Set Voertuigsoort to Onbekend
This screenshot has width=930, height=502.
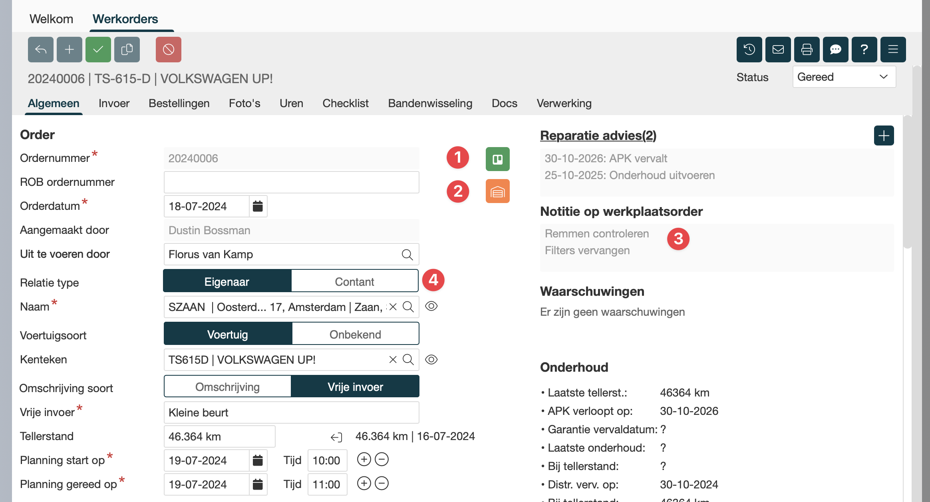pos(355,335)
